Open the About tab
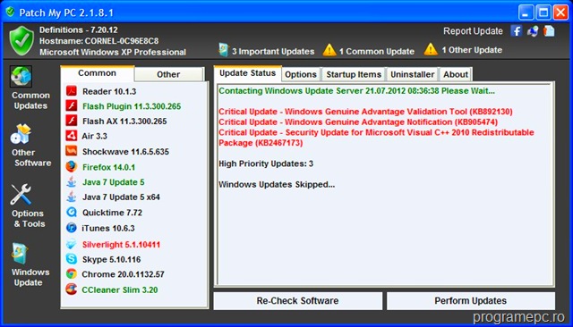The width and height of the screenshot is (573, 327). [456, 74]
